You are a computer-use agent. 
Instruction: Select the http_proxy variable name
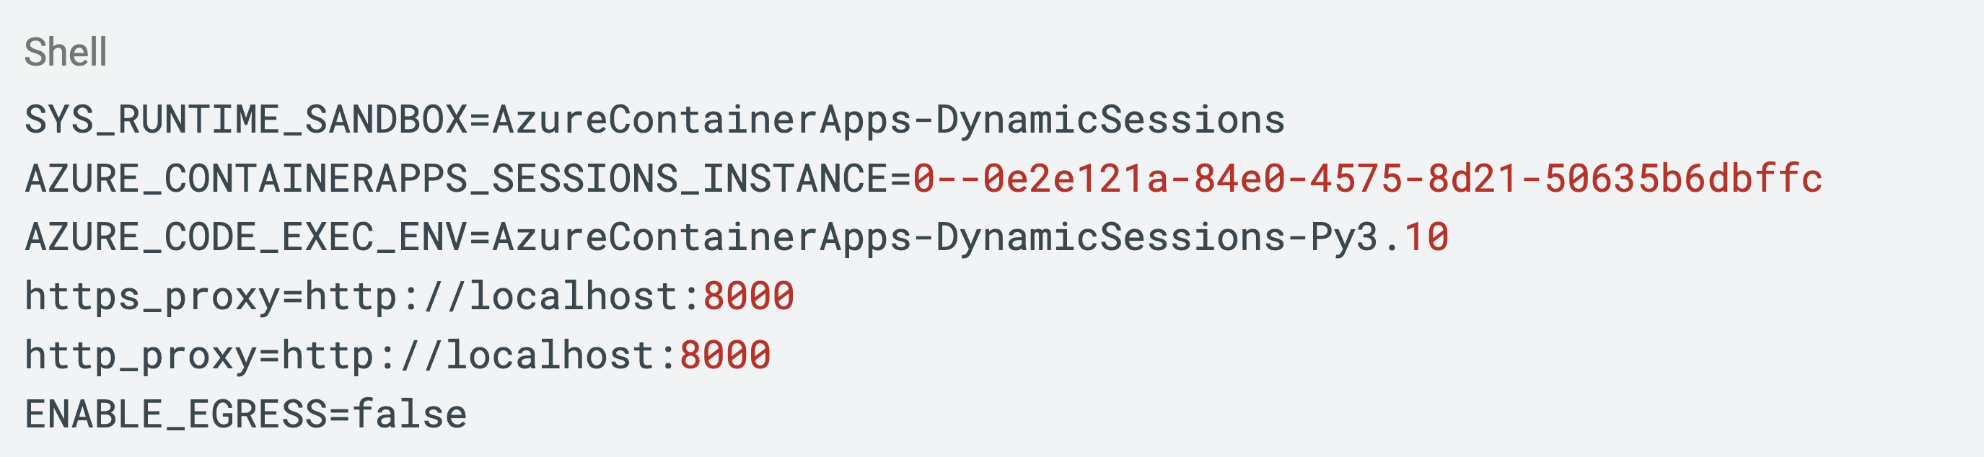pyautogui.click(x=141, y=355)
